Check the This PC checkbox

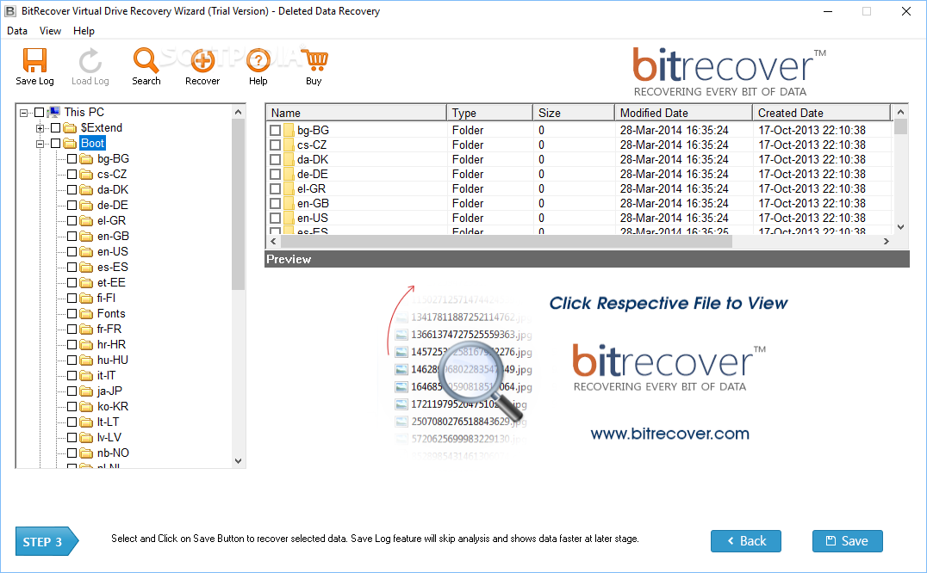[39, 112]
